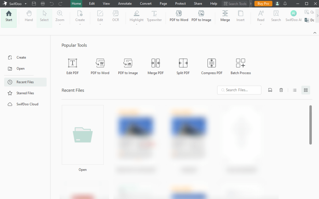
Task: Enable the Select tool
Action: [44, 16]
